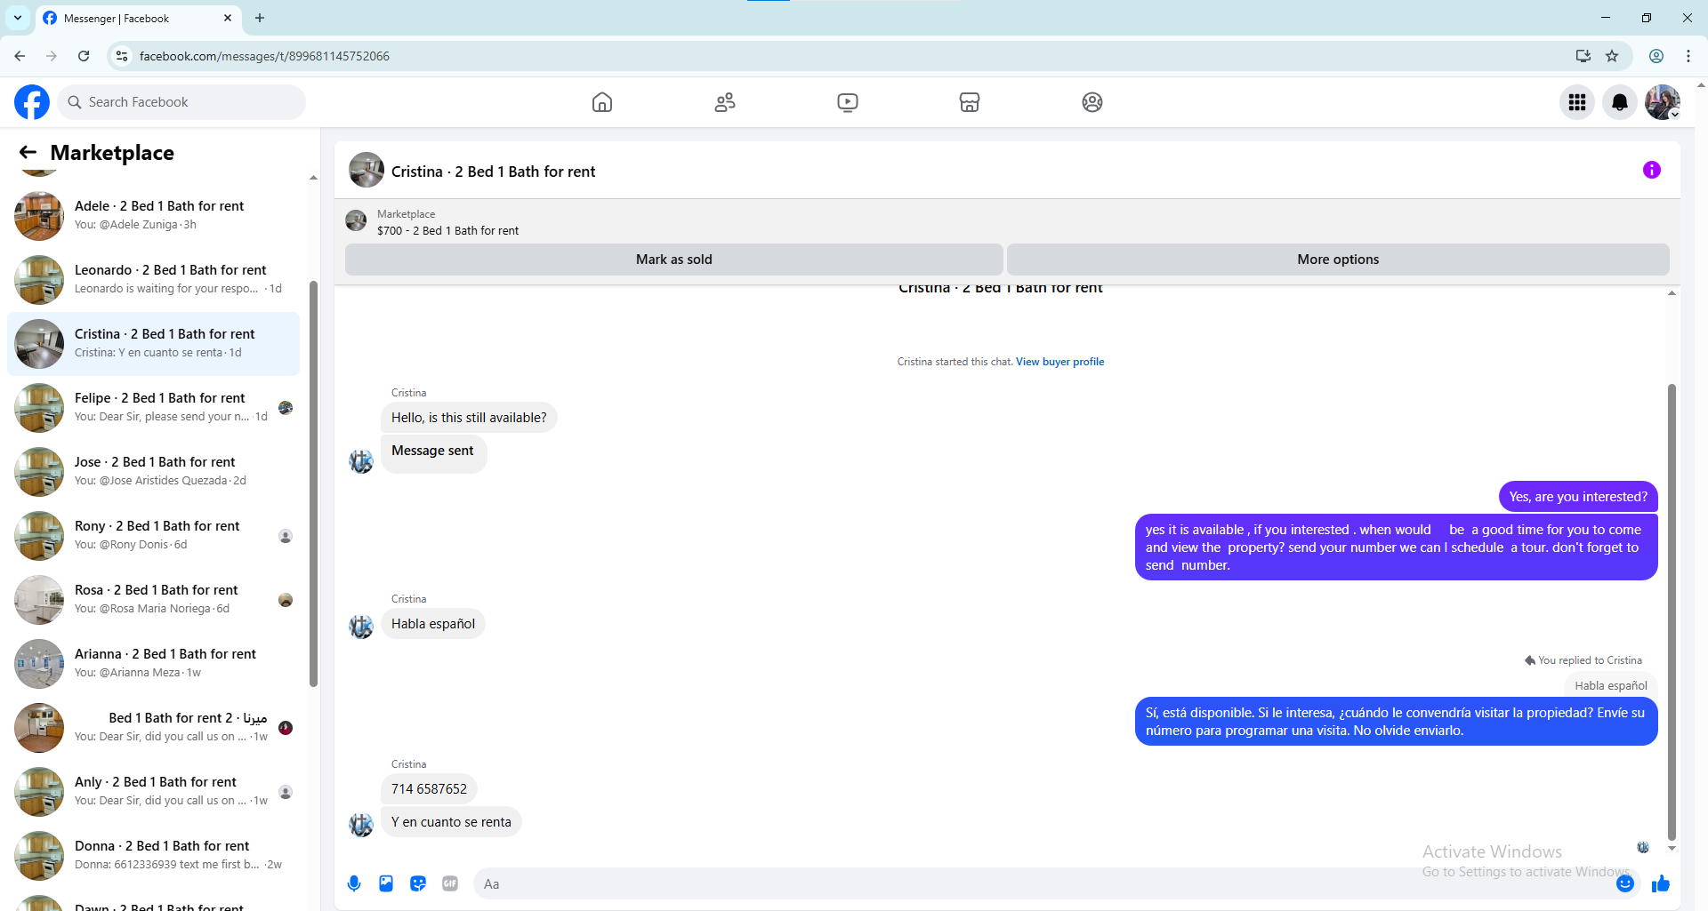
Task: Click the back arrow next to Marketplace
Action: [28, 153]
